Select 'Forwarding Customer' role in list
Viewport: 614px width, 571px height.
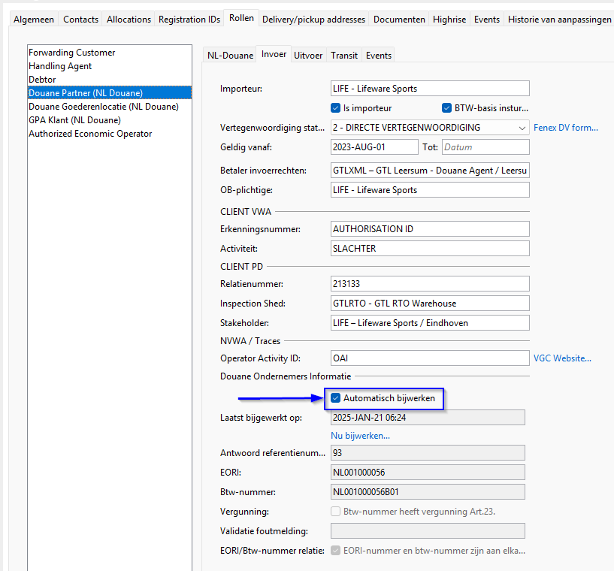pos(72,53)
